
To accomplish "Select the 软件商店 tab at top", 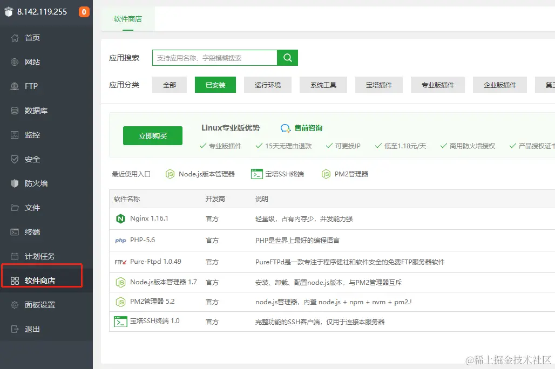I will click(128, 19).
